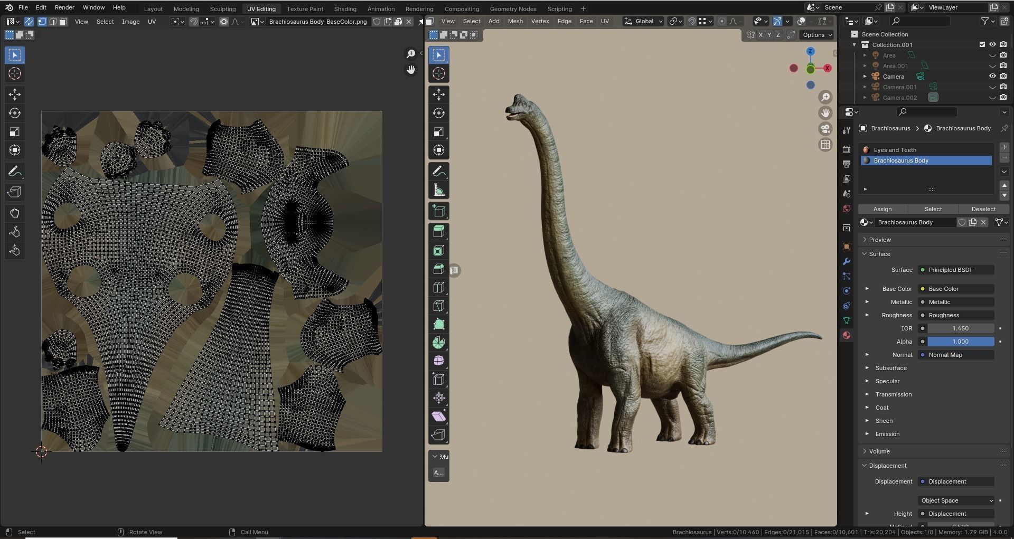This screenshot has width=1014, height=539.
Task: Select the Smooth tool in 3D viewport
Action: [x=439, y=361]
